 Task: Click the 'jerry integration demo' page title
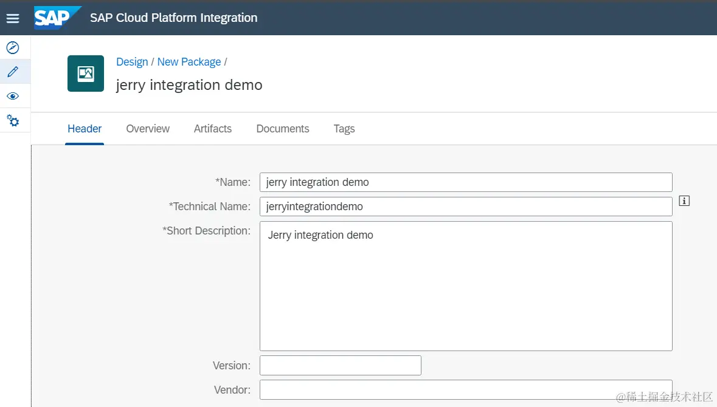(189, 85)
